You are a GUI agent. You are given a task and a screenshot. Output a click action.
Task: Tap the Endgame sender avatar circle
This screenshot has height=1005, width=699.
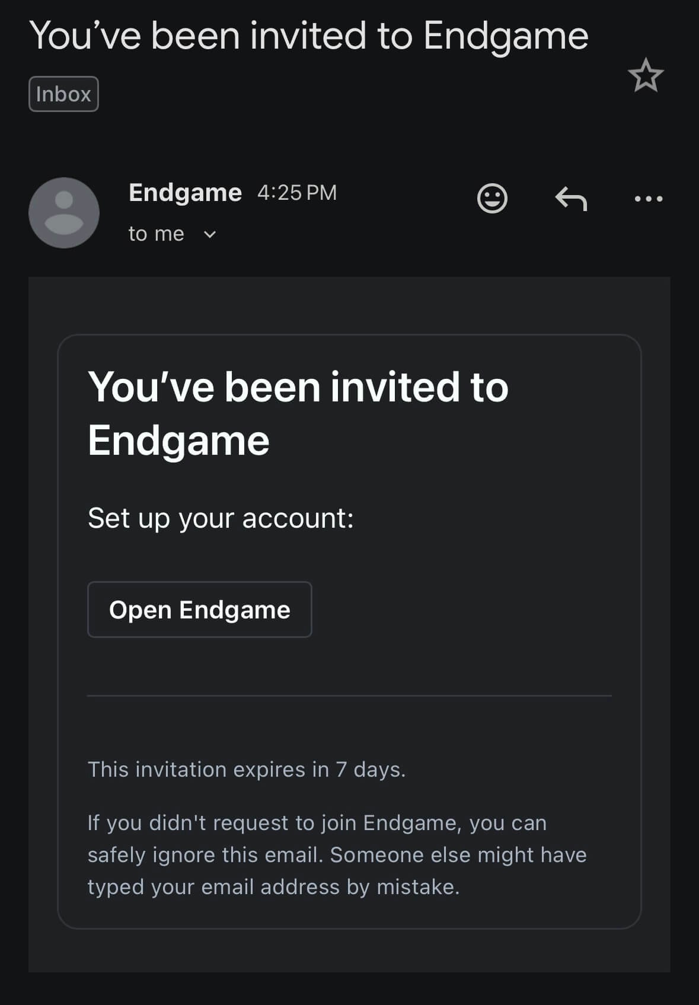point(63,212)
